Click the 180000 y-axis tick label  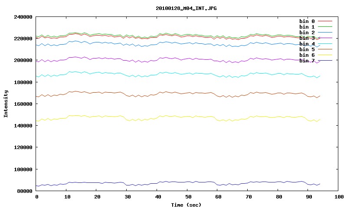tap(23, 82)
